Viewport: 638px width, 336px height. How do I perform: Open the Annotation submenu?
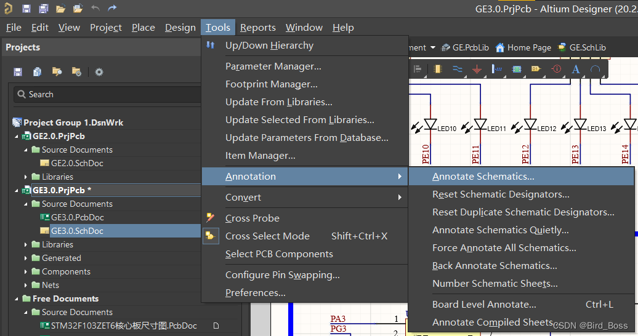pos(305,176)
